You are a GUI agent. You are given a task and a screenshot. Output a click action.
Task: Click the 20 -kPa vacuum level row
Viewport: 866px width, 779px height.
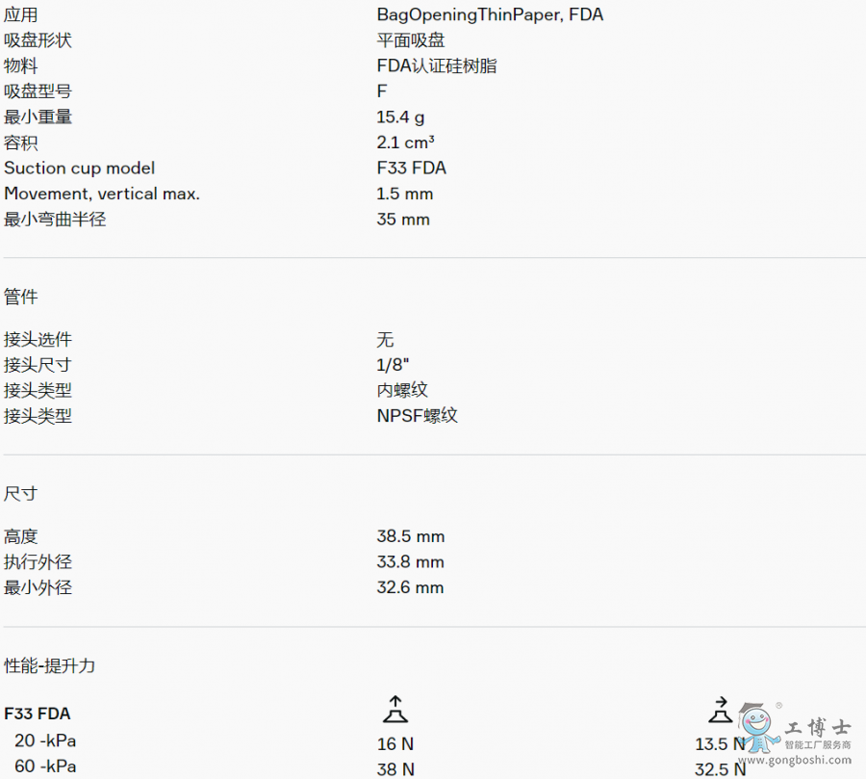tap(45, 740)
